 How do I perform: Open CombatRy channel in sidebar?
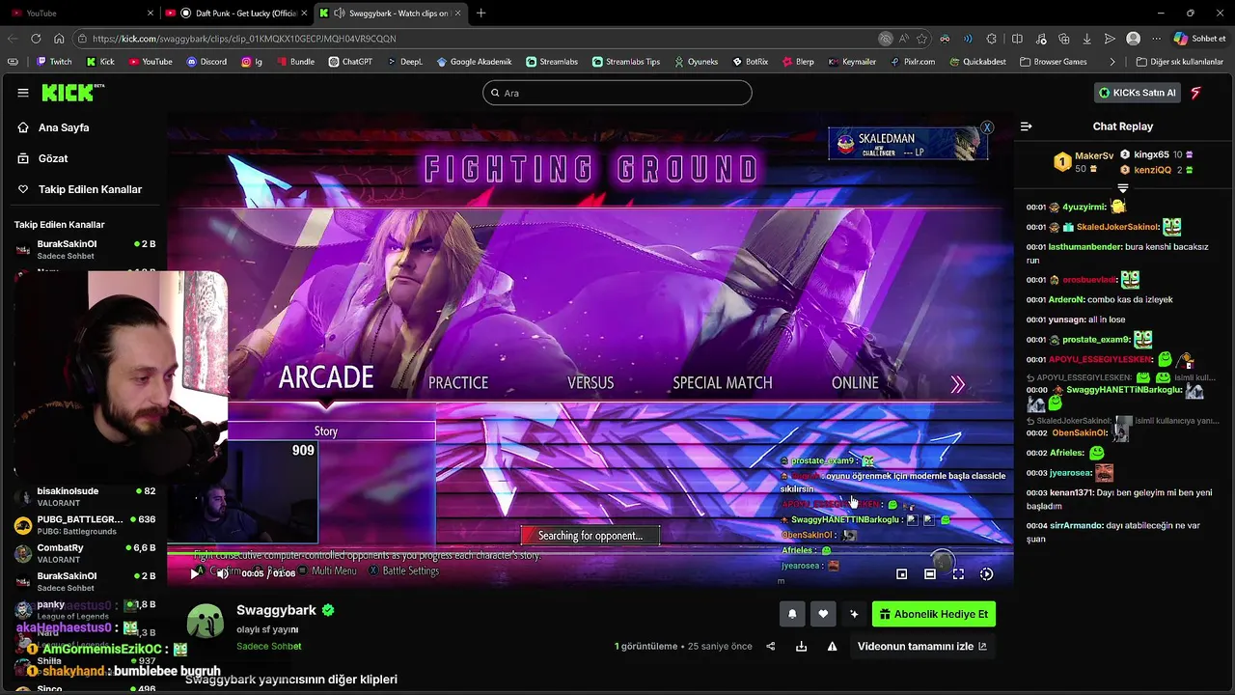(85, 553)
